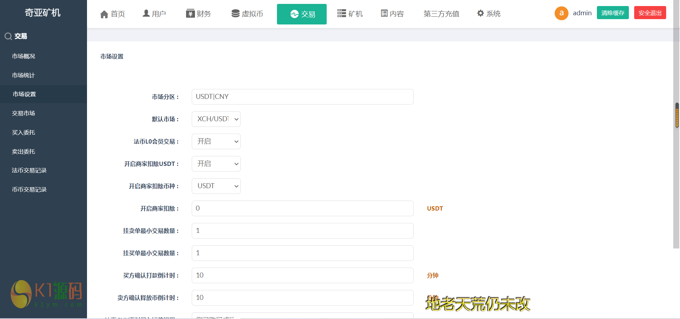Click the 分钟 unit label after 买方确认打款倒计时
This screenshot has width=680, height=319.
(x=433, y=275)
